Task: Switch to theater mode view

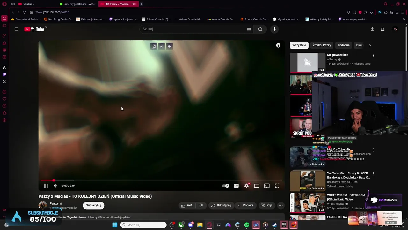Action: click(257, 186)
